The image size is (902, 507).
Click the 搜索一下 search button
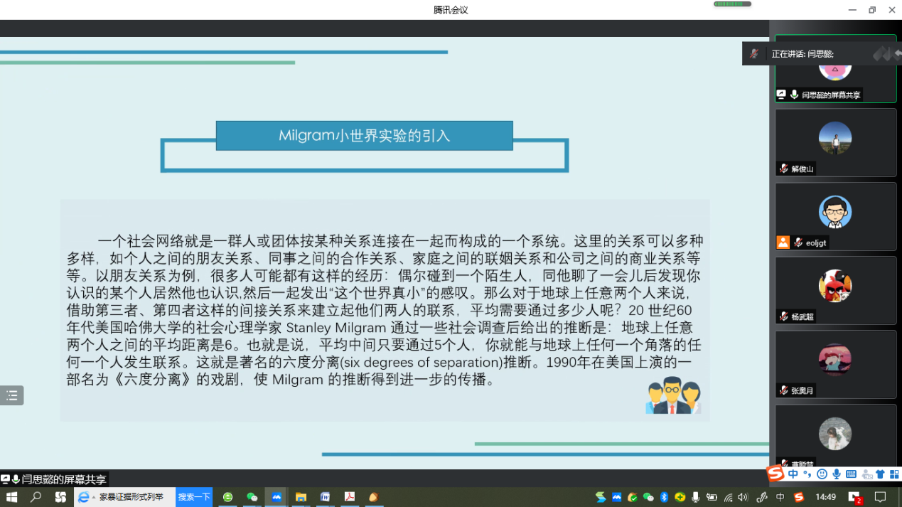pos(194,497)
